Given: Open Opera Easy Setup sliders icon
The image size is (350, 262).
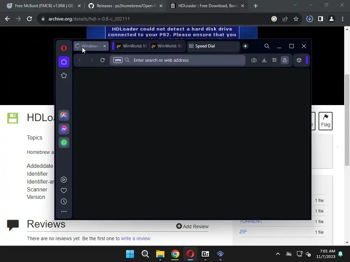Looking at the screenshot, I should (x=274, y=60).
